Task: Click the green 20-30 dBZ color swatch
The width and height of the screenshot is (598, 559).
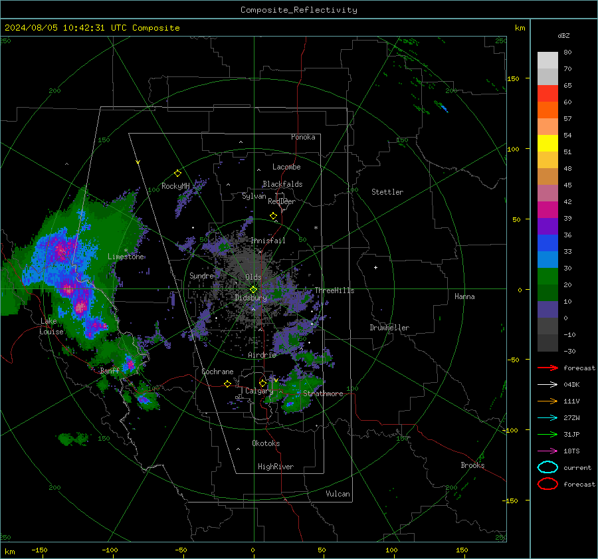Action: point(548,277)
